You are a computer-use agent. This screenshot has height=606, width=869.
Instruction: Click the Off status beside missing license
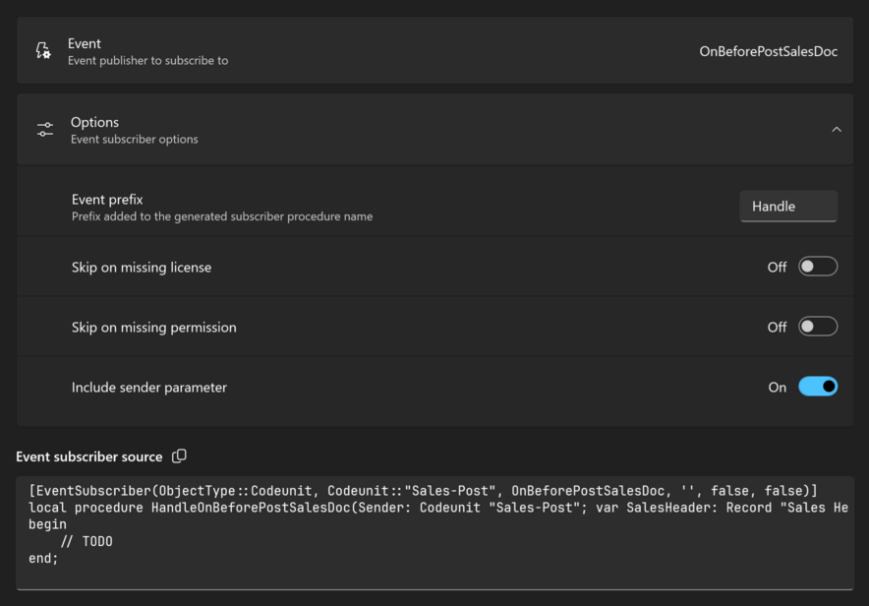click(777, 268)
